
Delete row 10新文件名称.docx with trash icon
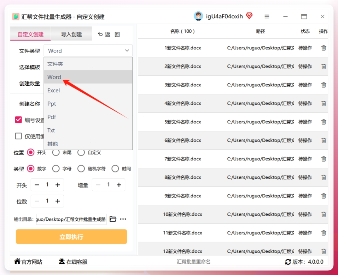324,214
